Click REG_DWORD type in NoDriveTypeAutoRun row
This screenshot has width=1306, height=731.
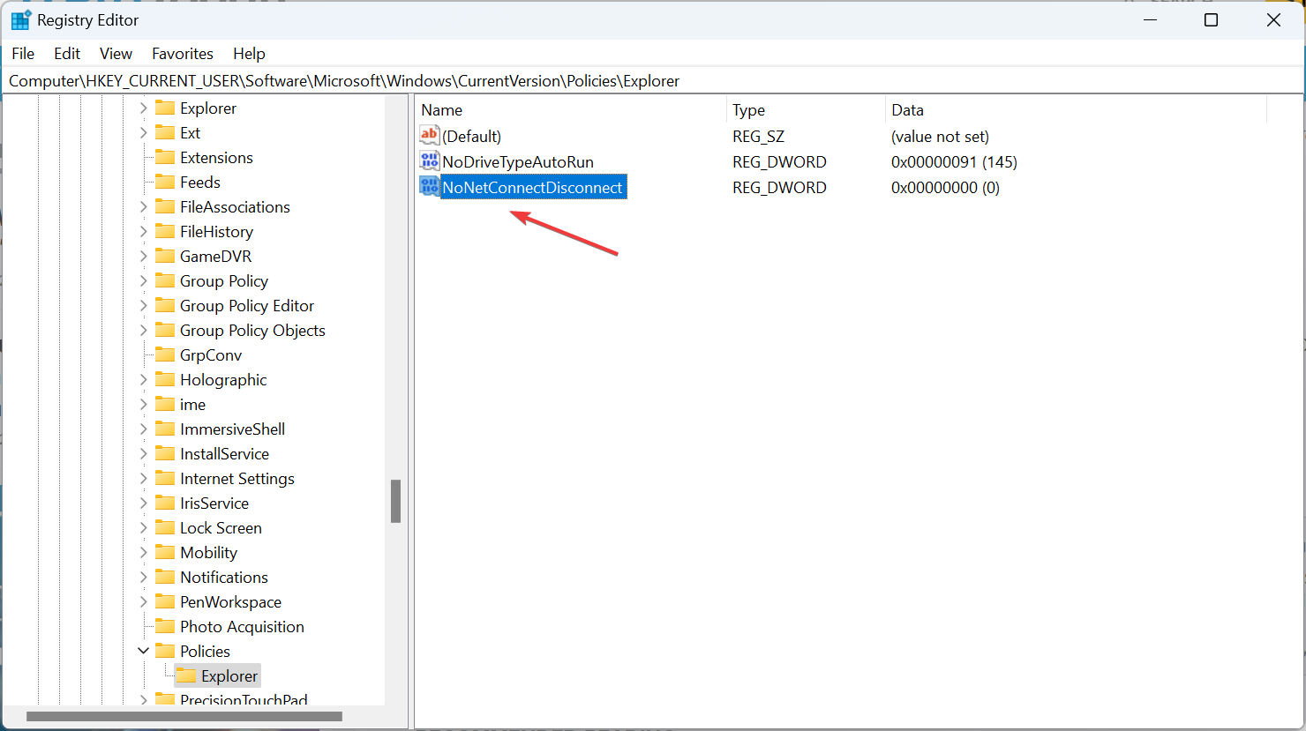coord(779,161)
